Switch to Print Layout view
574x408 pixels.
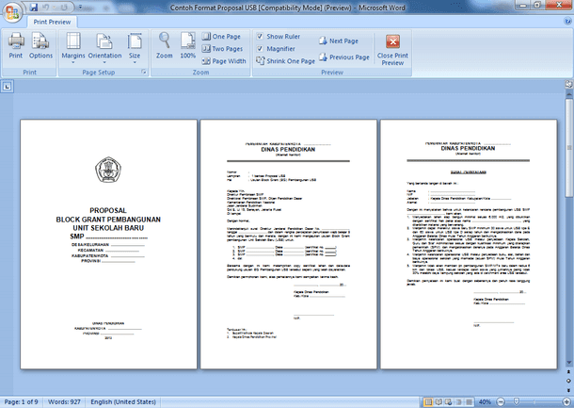[x=427, y=402]
